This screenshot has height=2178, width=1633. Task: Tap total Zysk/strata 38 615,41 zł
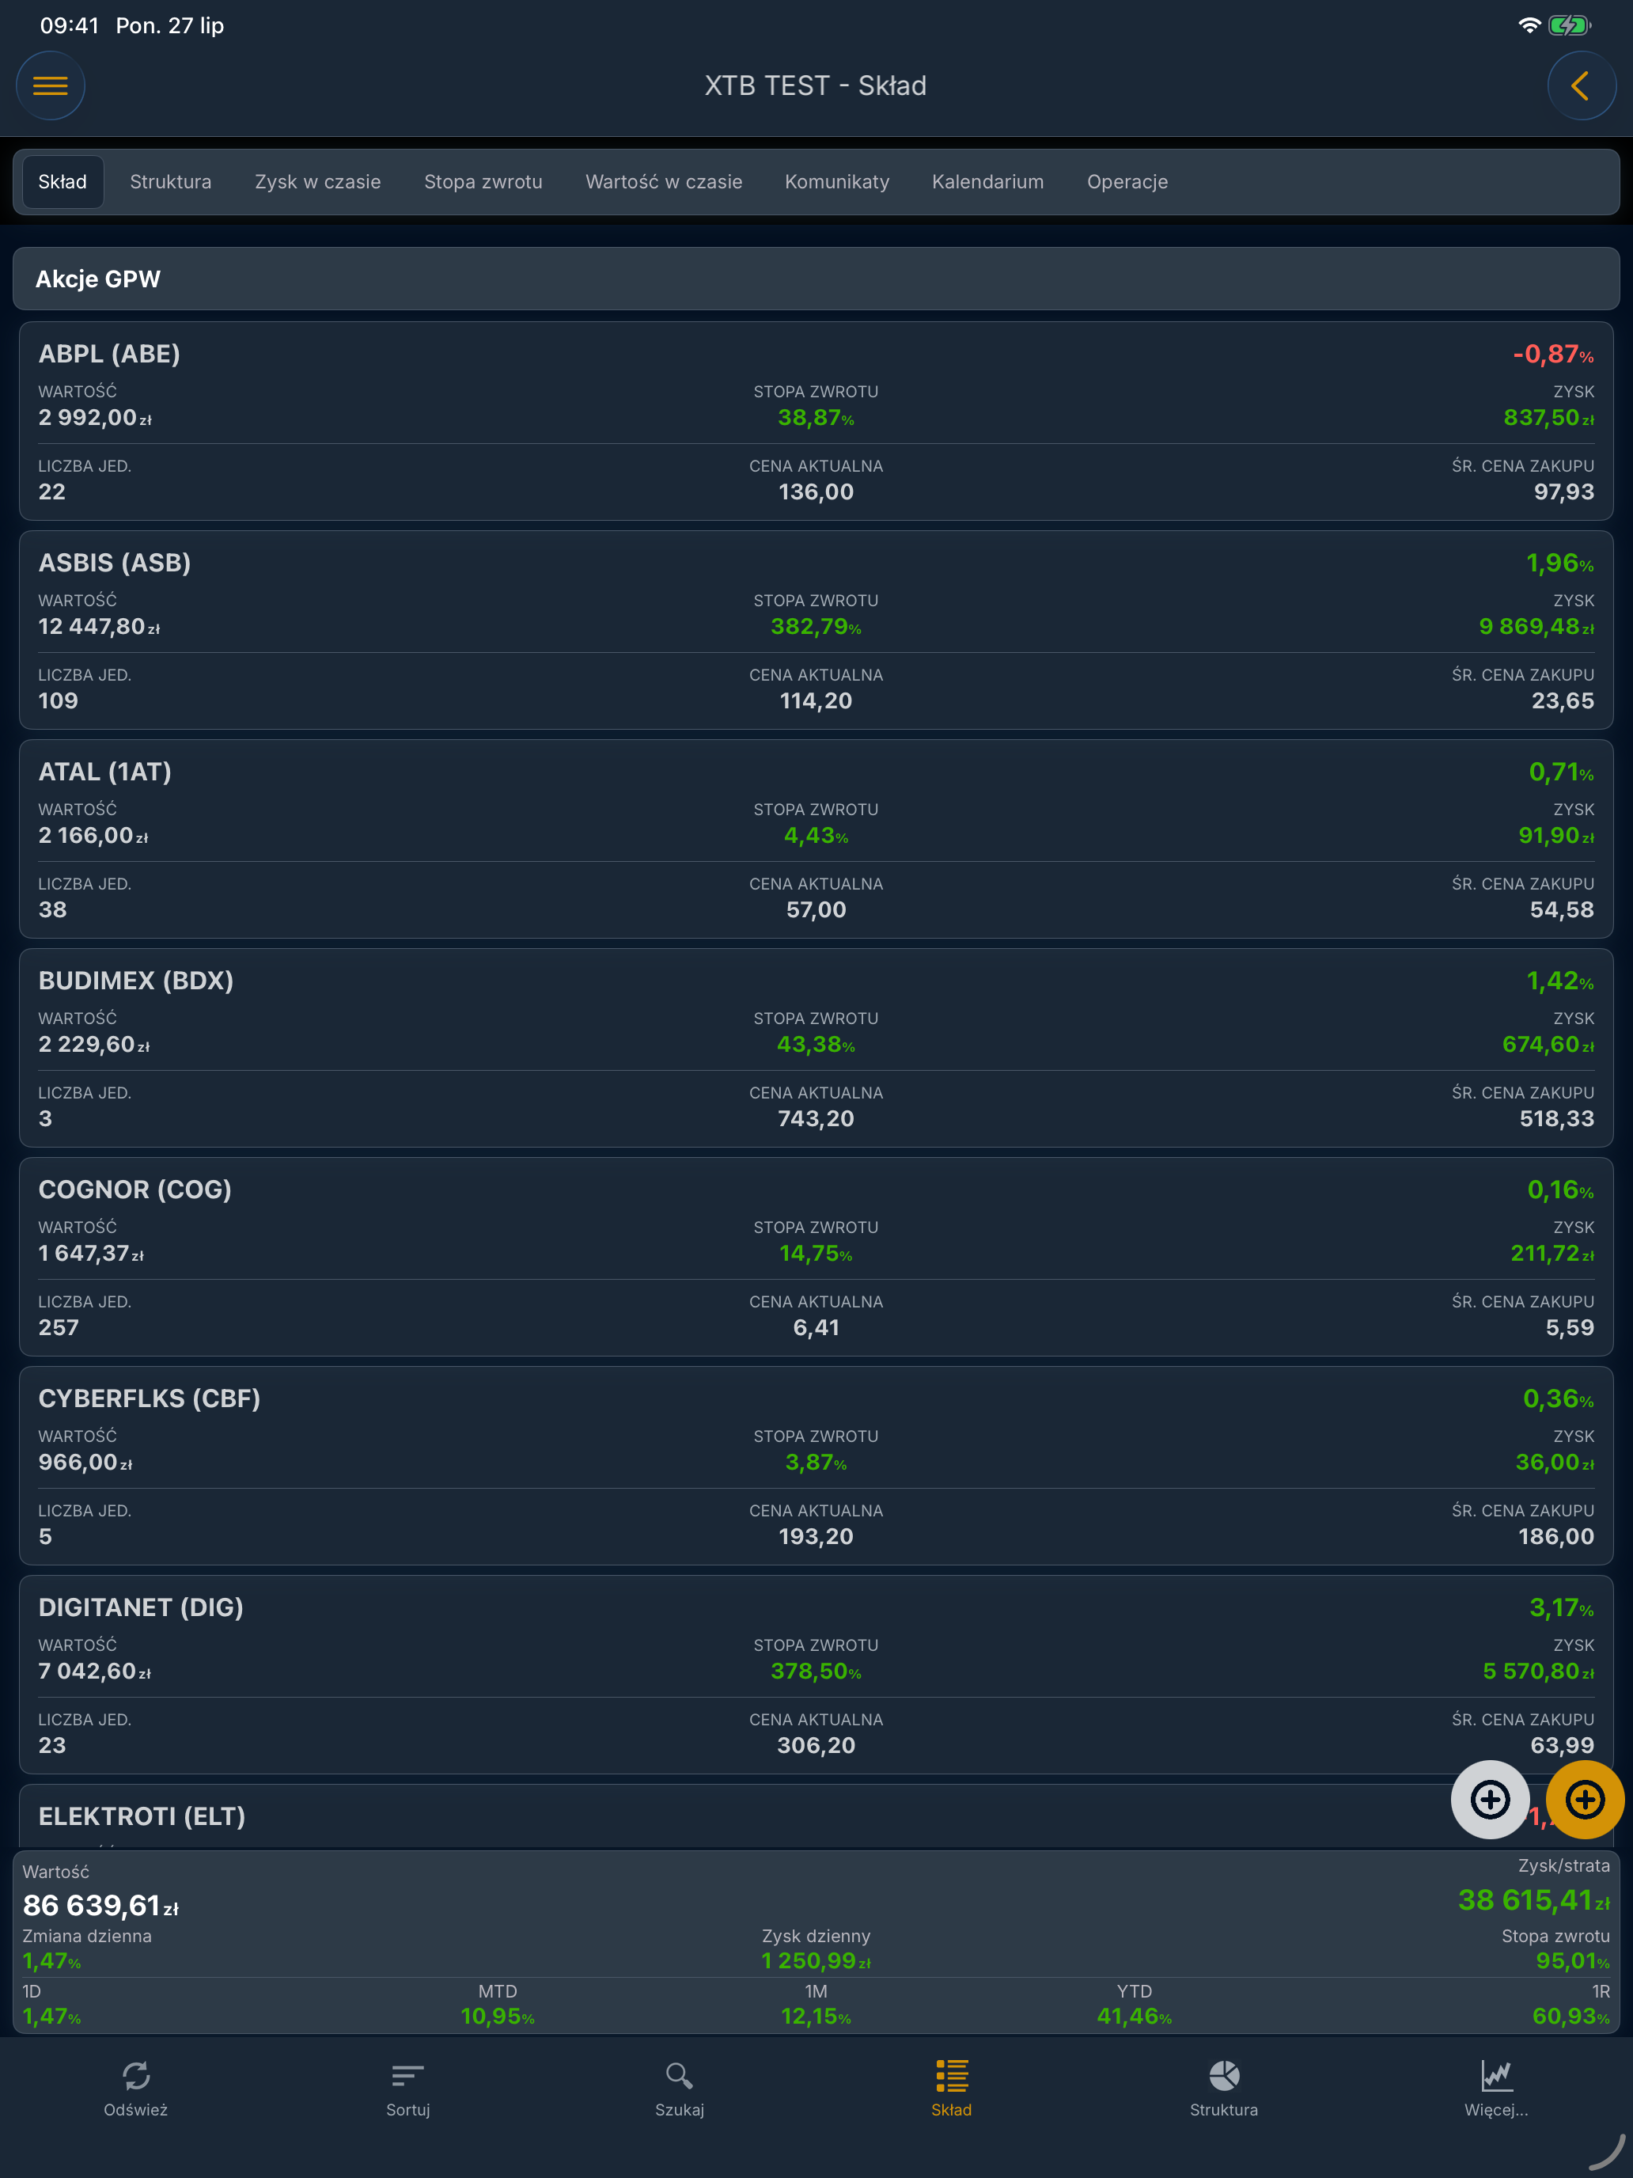(1533, 1899)
